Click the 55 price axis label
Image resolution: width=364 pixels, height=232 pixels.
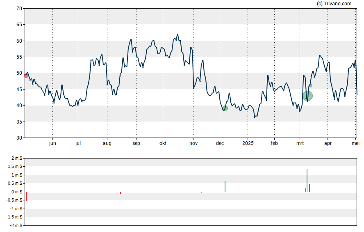19,57
